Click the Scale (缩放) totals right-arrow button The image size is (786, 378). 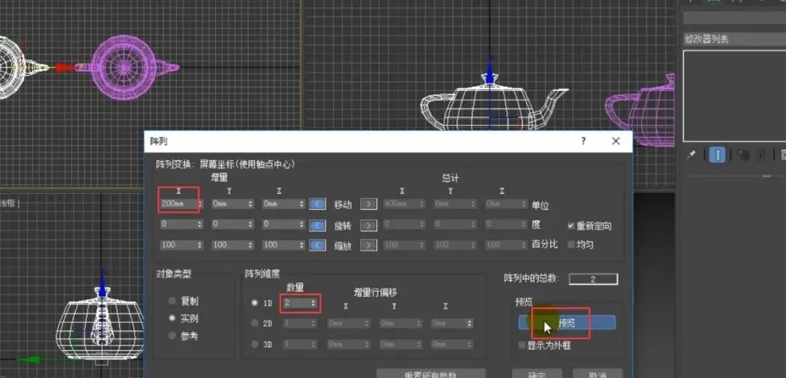369,245
